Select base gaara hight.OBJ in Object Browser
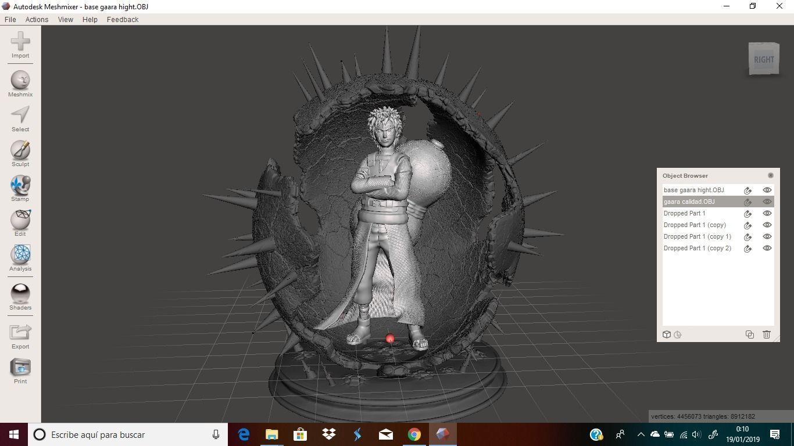Screen dimensions: 794x446 coord(718,190)
